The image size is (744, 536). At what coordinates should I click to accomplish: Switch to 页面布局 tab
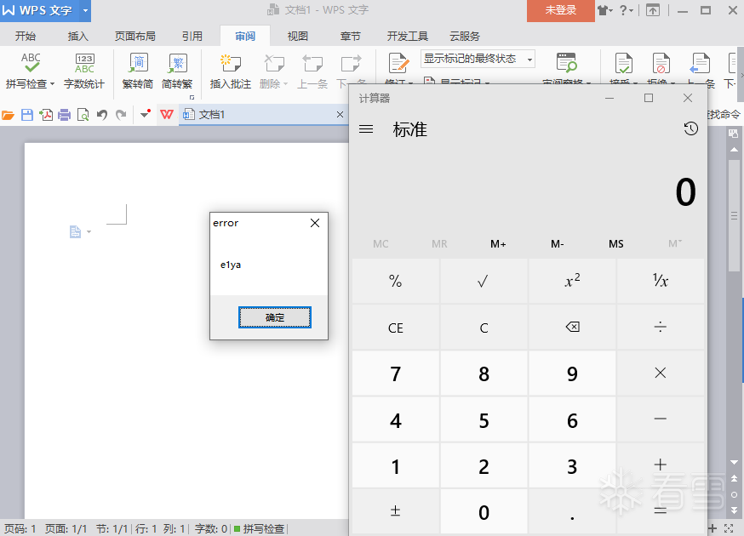tap(134, 36)
